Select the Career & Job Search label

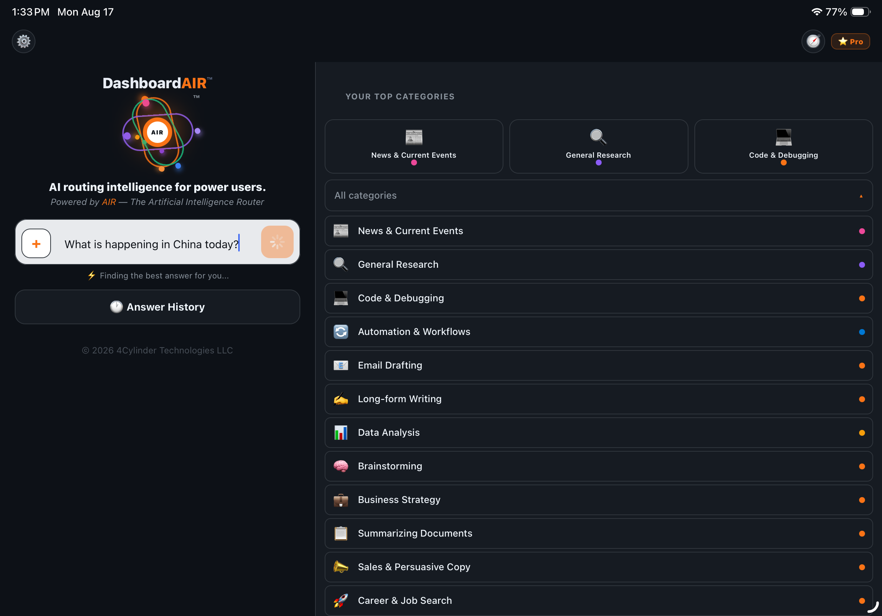click(x=405, y=600)
